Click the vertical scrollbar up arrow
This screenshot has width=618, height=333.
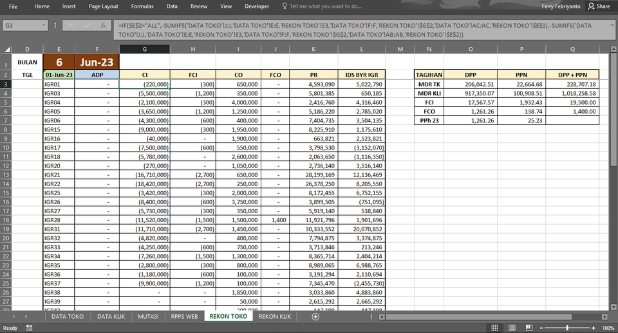point(613,50)
